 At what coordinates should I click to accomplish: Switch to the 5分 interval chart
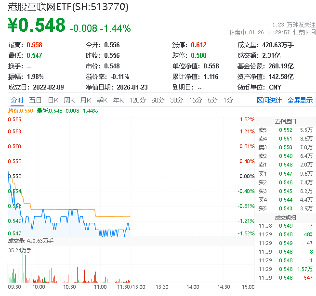click(213, 100)
